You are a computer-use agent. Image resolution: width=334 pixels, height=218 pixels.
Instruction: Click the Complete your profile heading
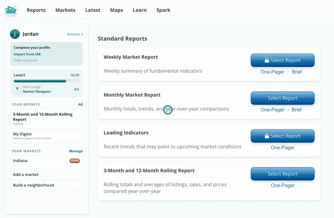[x=32, y=47]
